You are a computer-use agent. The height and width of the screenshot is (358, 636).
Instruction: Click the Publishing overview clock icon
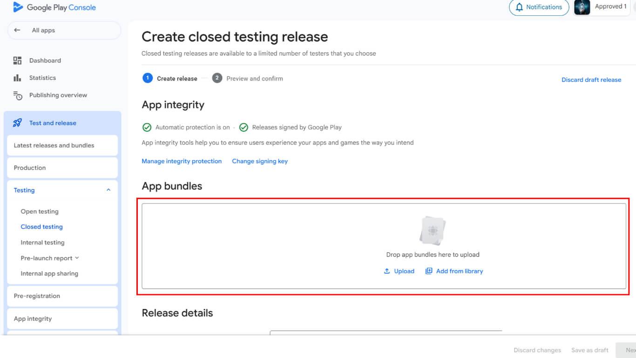coord(18,95)
